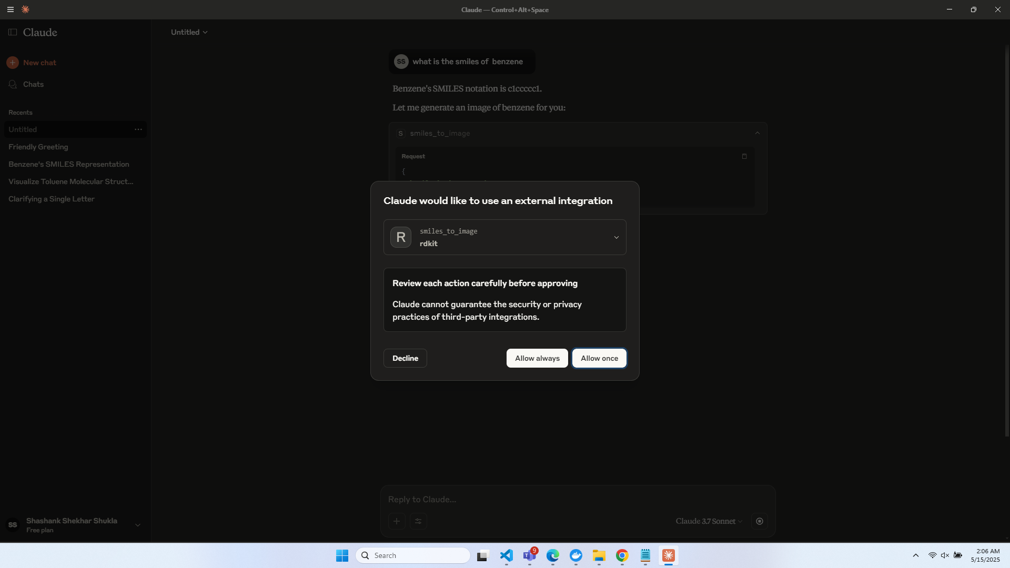Image resolution: width=1010 pixels, height=568 pixels.
Task: Open Untitled chat options ellipsis
Action: (138, 129)
